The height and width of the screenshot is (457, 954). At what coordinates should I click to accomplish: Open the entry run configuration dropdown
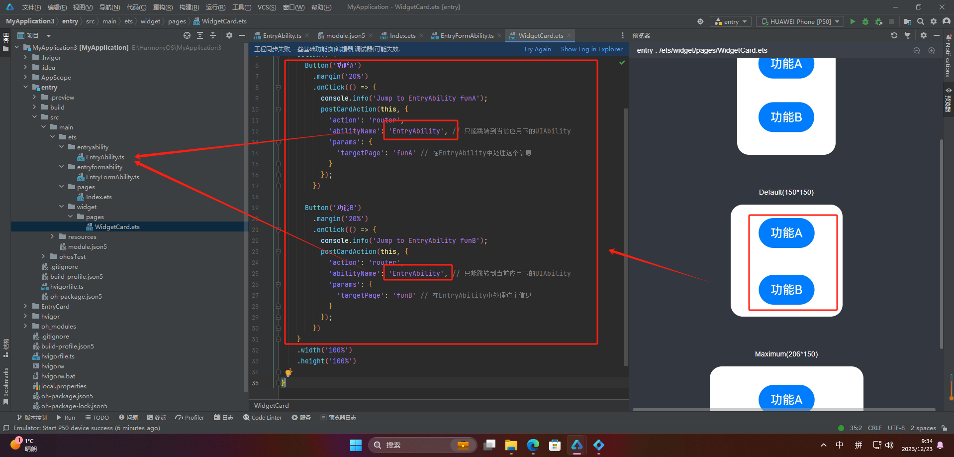point(731,21)
